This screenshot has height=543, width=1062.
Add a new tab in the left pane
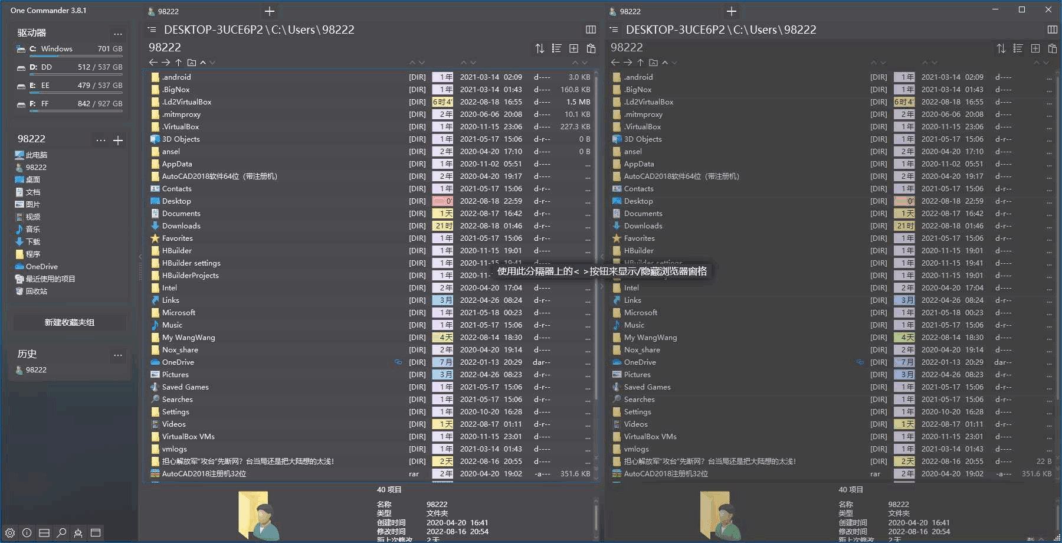click(x=270, y=11)
